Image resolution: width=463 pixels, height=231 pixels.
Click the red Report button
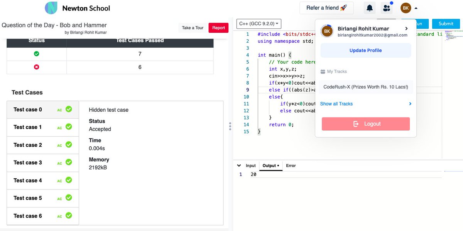[218, 28]
